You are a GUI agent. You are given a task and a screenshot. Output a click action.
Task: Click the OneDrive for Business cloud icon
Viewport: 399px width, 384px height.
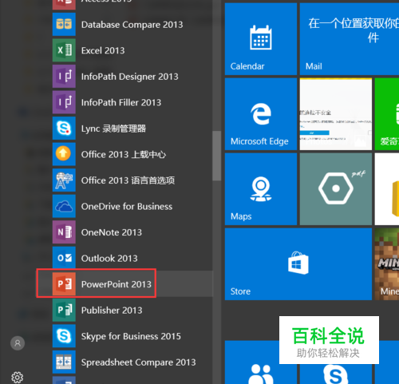point(64,206)
